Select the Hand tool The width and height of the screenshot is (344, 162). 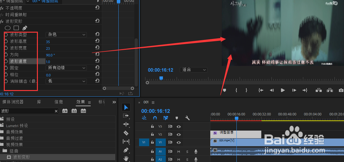(126, 159)
